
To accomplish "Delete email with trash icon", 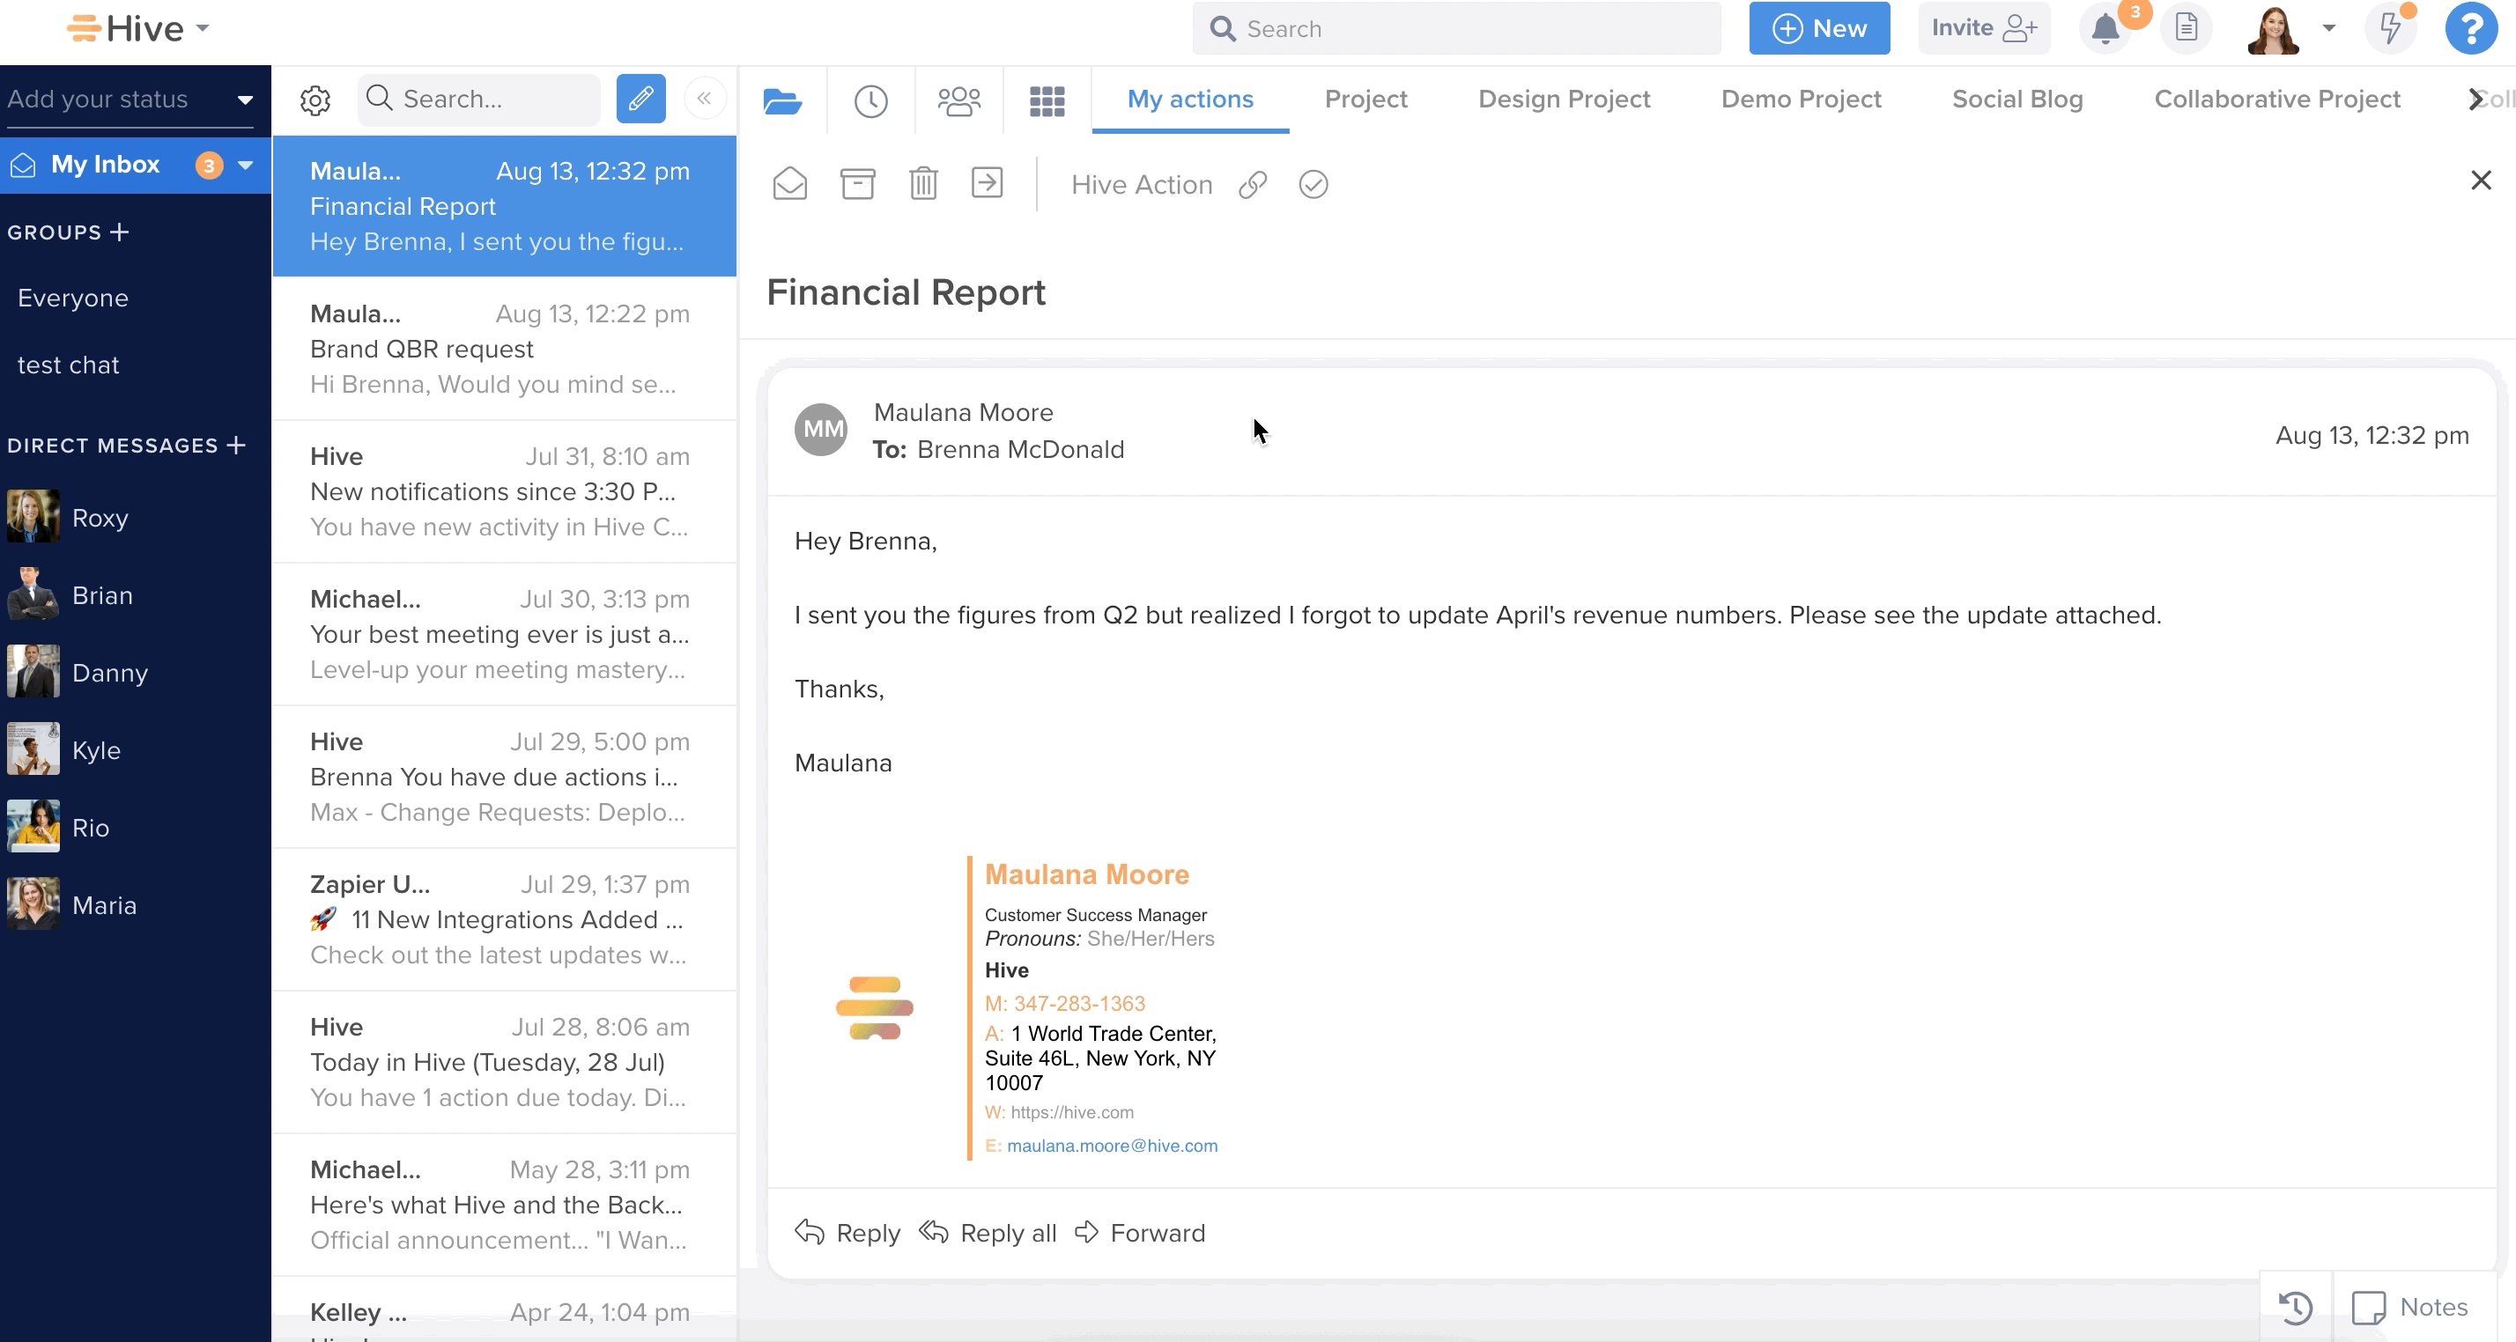I will pos(923,183).
